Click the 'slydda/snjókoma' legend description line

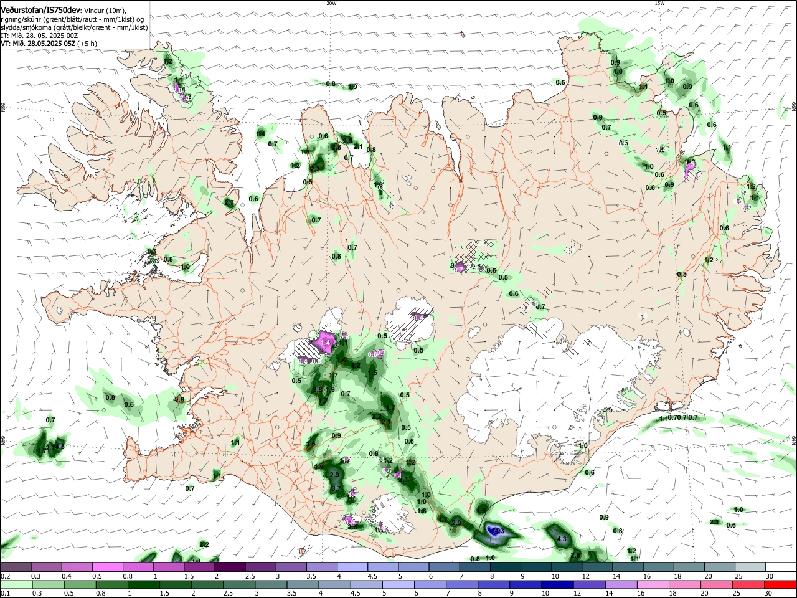pyautogui.click(x=74, y=28)
